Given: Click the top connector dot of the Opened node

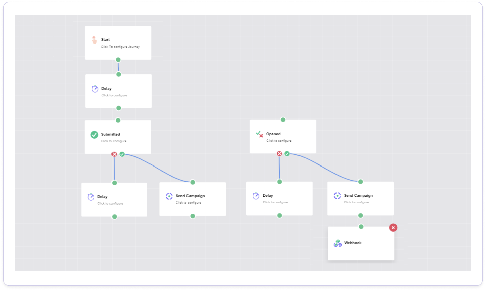Looking at the screenshot, I should tap(283, 120).
